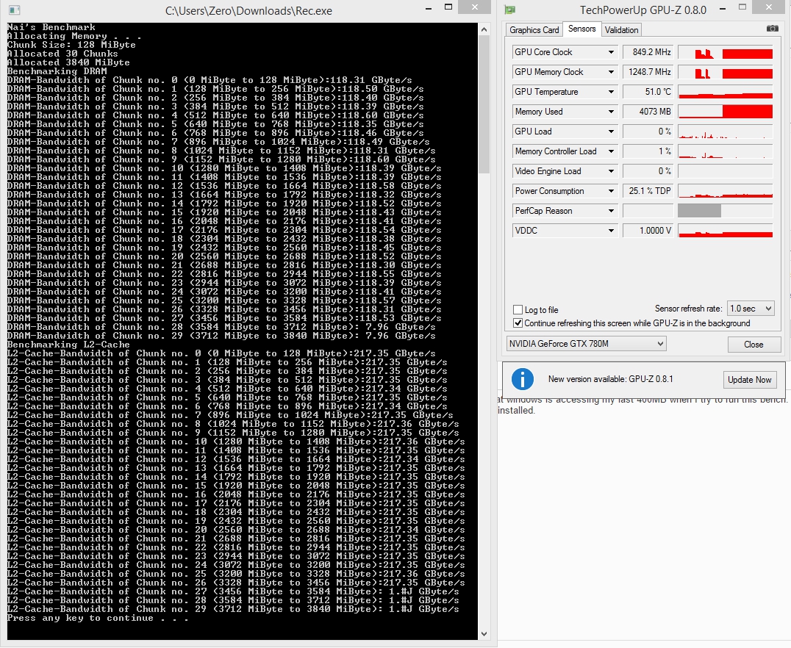Click the 4073 MB memory used value
The image size is (791, 648).
coord(648,112)
